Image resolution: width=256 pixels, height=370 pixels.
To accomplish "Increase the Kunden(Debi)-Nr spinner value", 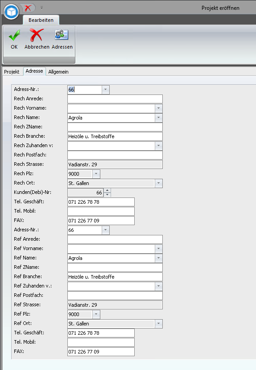I will [107, 190].
